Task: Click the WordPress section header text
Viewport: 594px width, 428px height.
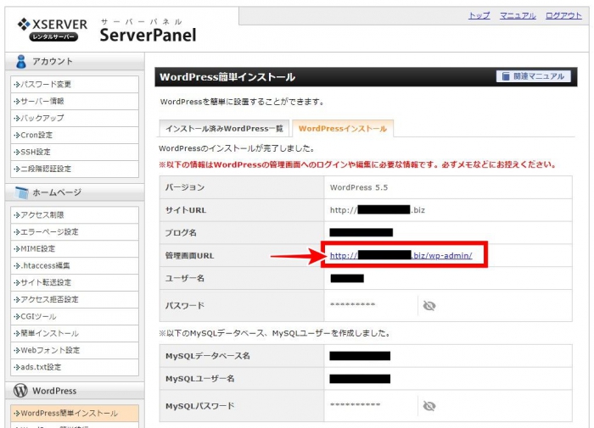Action: [54, 391]
